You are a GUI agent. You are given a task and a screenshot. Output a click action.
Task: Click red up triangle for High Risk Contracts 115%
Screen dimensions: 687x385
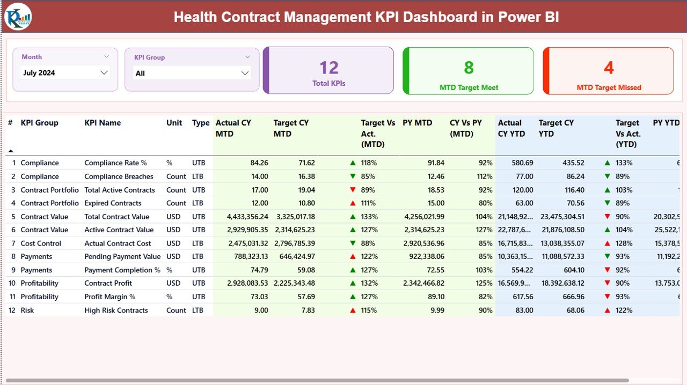(353, 310)
